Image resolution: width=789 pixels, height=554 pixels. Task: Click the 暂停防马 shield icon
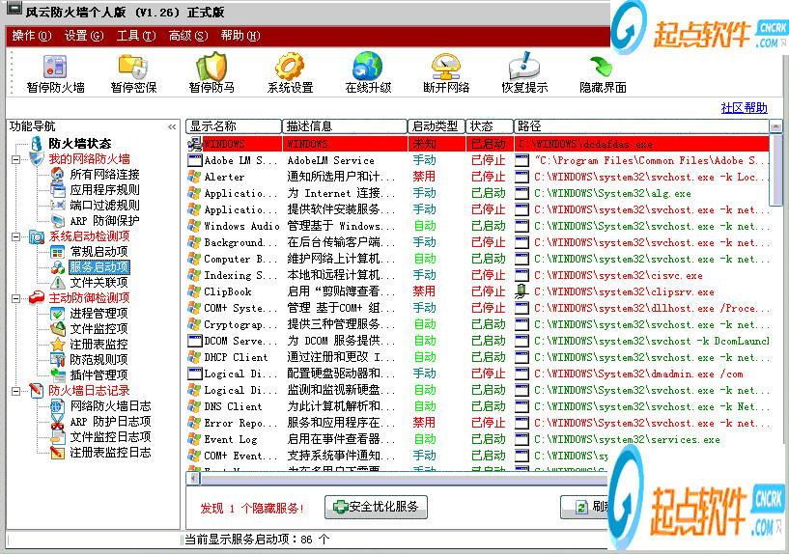tap(211, 67)
